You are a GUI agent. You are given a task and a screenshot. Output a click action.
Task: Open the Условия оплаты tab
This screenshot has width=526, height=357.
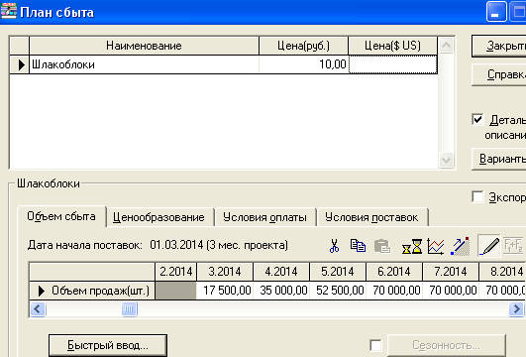[264, 217]
